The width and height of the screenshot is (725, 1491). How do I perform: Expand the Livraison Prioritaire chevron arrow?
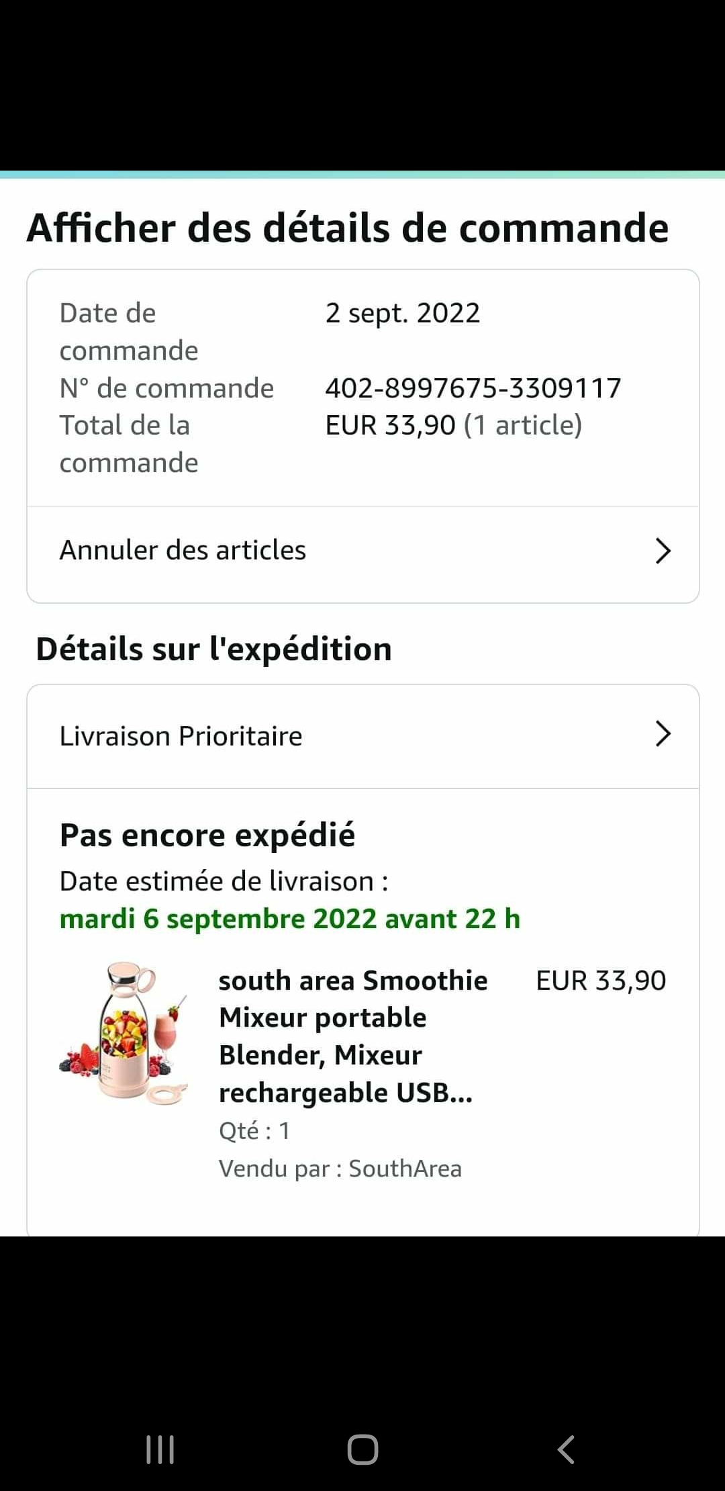(663, 734)
